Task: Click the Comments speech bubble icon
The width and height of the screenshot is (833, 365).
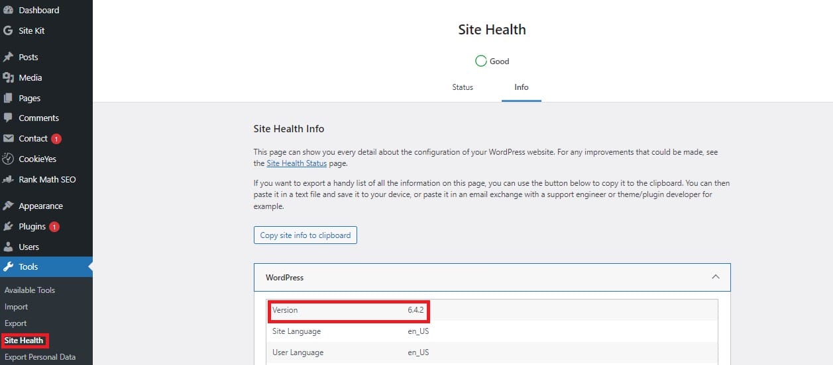Action: click(x=8, y=118)
